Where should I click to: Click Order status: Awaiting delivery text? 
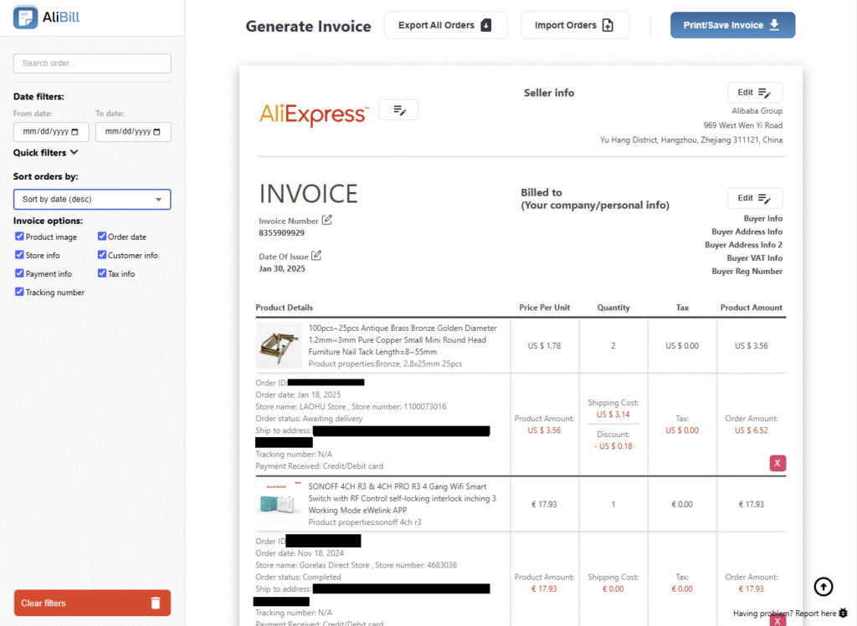(309, 419)
